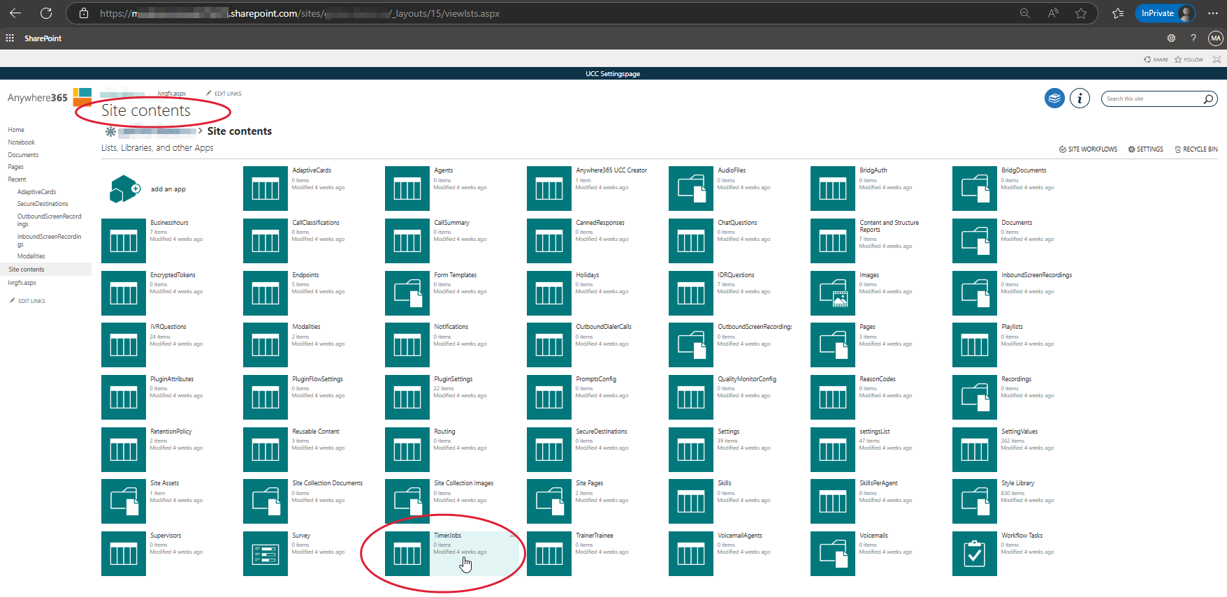Viewport: 1227px width, 597px height.
Task: Open the CallSummary list link
Action: 451,223
